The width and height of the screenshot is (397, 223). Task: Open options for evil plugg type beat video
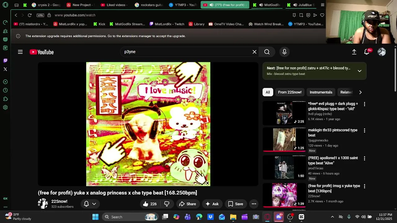point(364,104)
